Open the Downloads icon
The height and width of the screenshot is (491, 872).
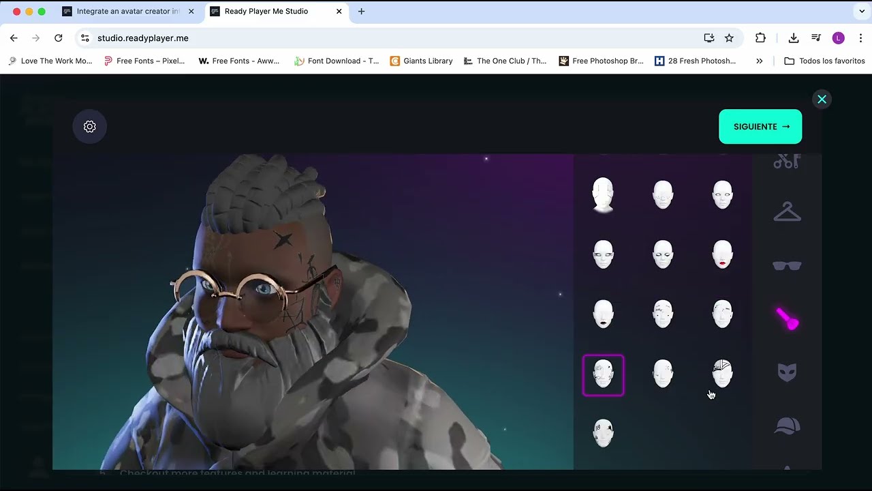click(793, 38)
